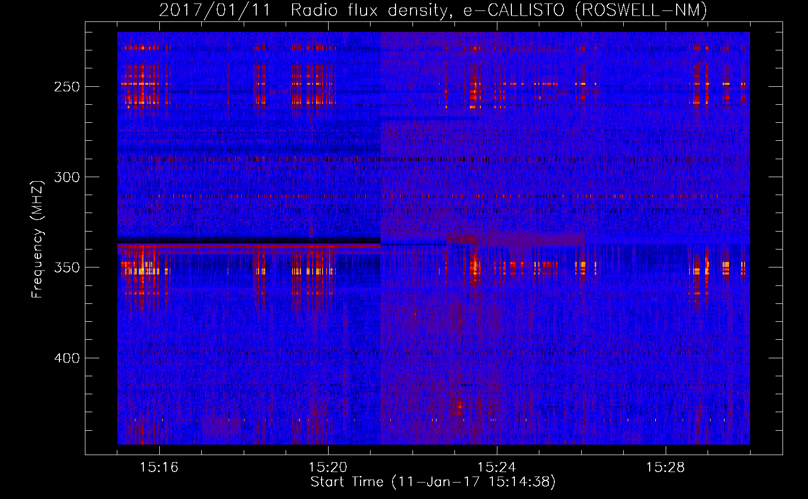808x499 pixels.
Task: Select the 250 frequency axis label
Action: 67,87
